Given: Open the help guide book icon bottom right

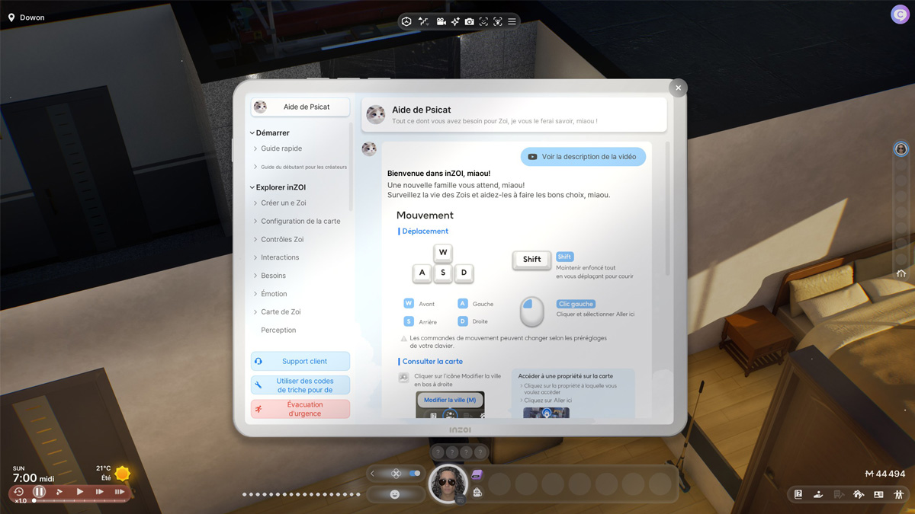Looking at the screenshot, I should coord(799,494).
